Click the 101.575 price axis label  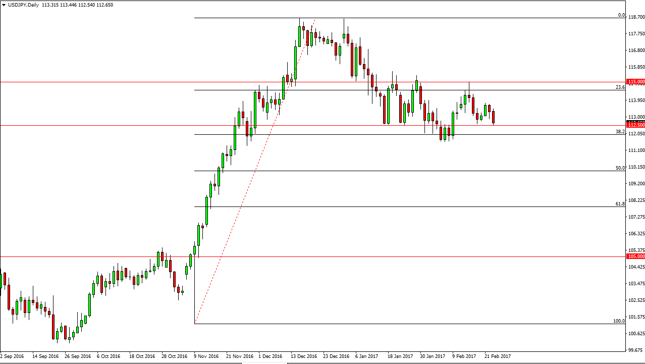click(637, 317)
